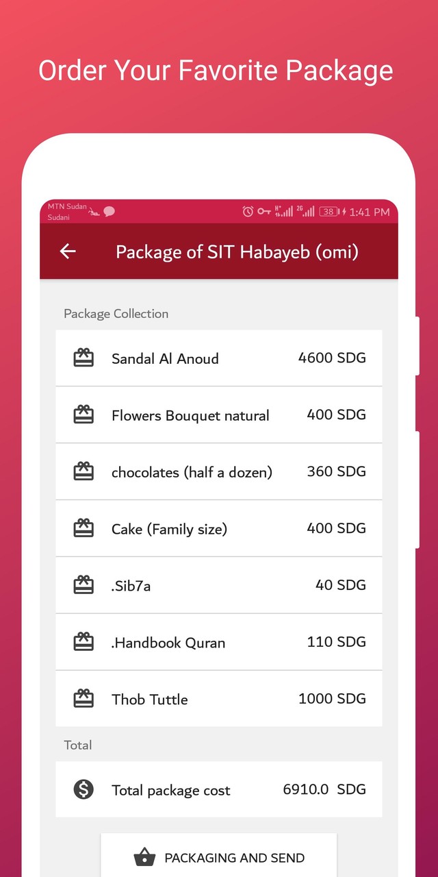Select the Cake (Family size) row
Screen dimensions: 438x877
pos(219,528)
